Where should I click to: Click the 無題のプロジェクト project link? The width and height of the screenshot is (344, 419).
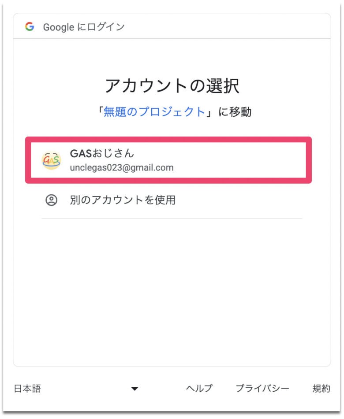[154, 112]
